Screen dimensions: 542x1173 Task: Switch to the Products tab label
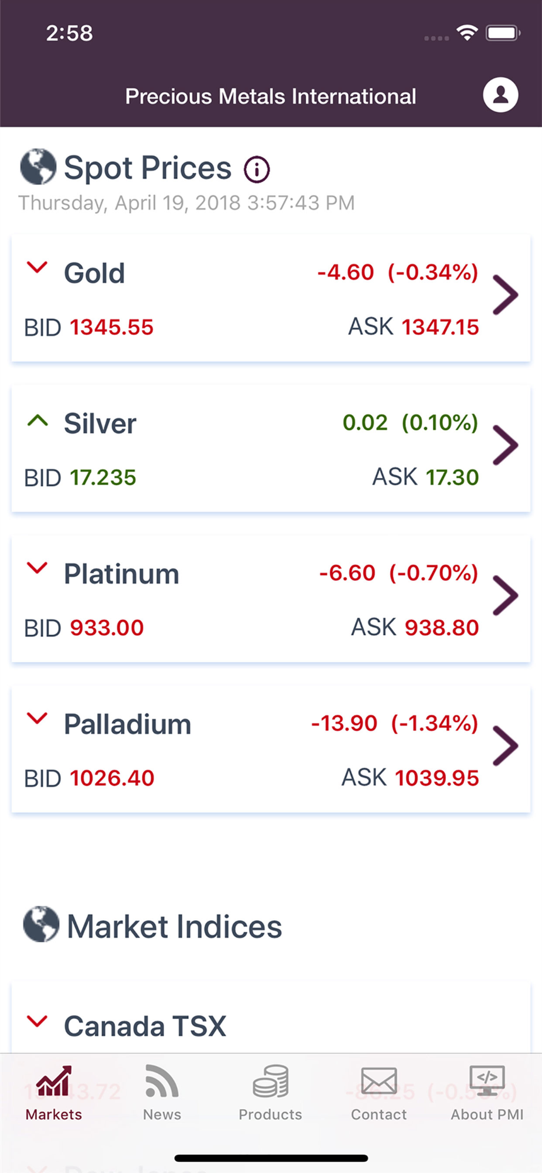[270, 1114]
